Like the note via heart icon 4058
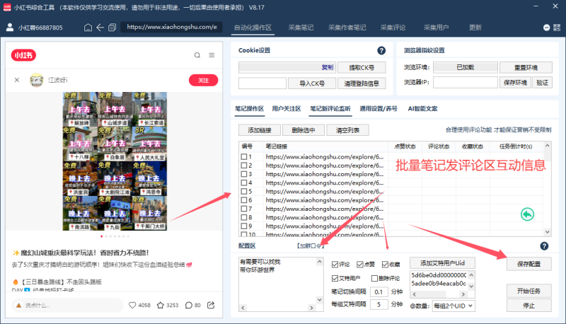Screen dimensions: 566x324 pos(132,305)
